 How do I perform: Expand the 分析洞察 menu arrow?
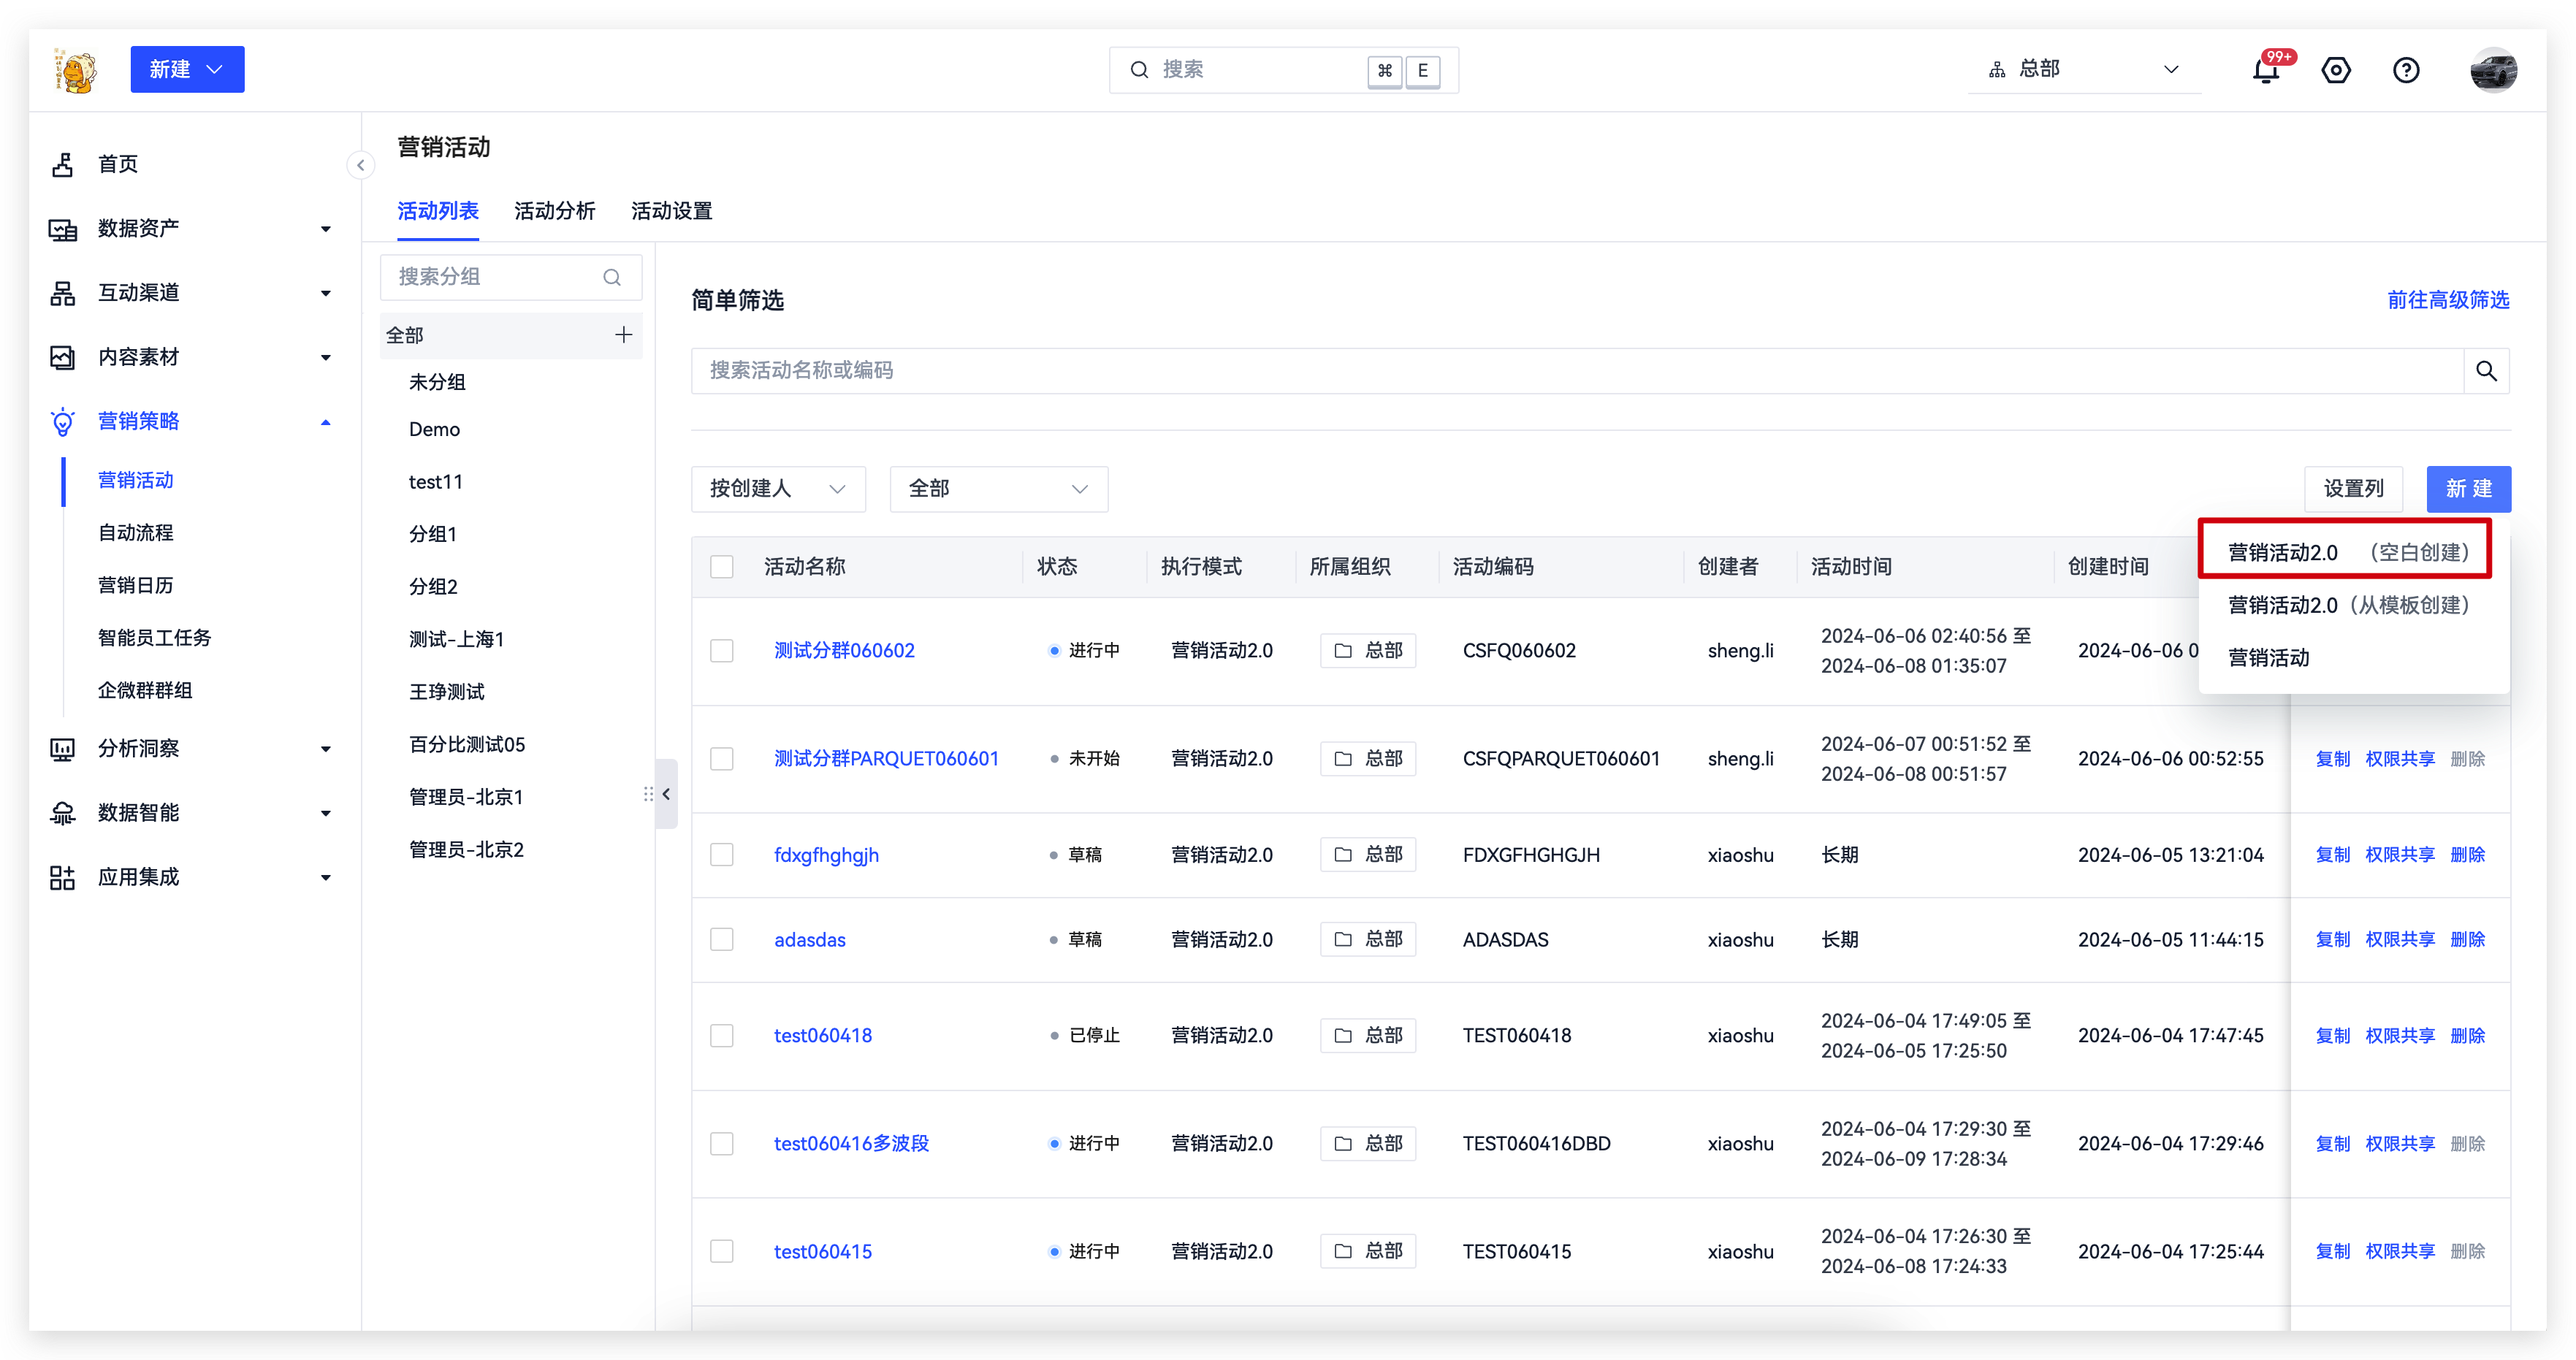(326, 749)
